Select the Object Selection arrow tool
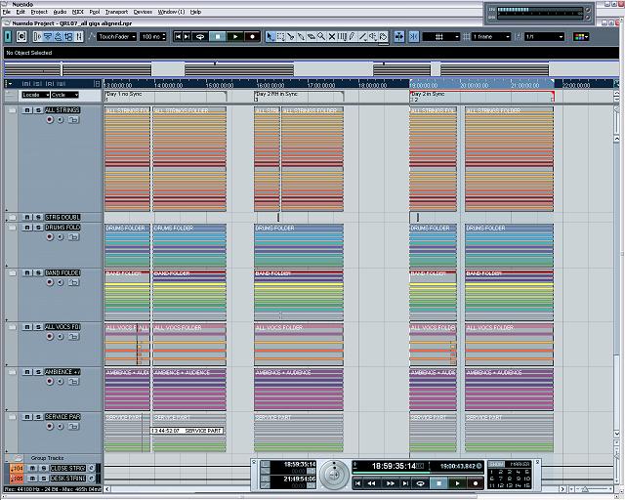Viewport: 625px width, 500px height. 271,37
